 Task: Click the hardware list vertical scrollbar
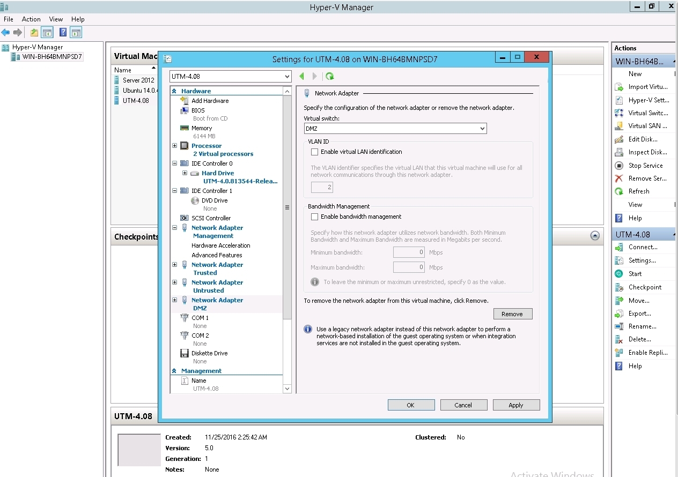(287, 207)
